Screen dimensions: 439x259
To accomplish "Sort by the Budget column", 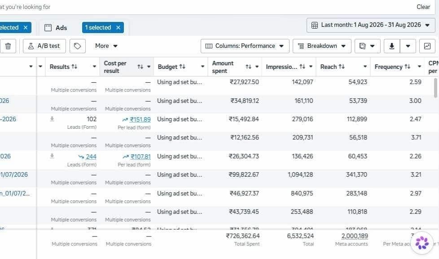I will [x=182, y=66].
